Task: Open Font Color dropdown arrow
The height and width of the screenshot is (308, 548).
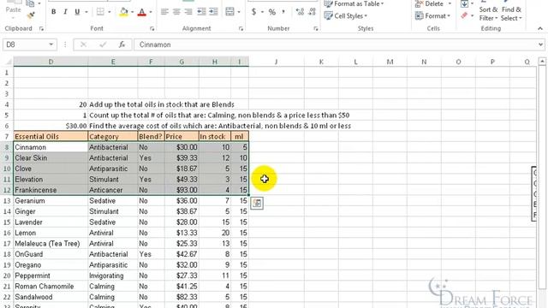Action: tap(151, 12)
